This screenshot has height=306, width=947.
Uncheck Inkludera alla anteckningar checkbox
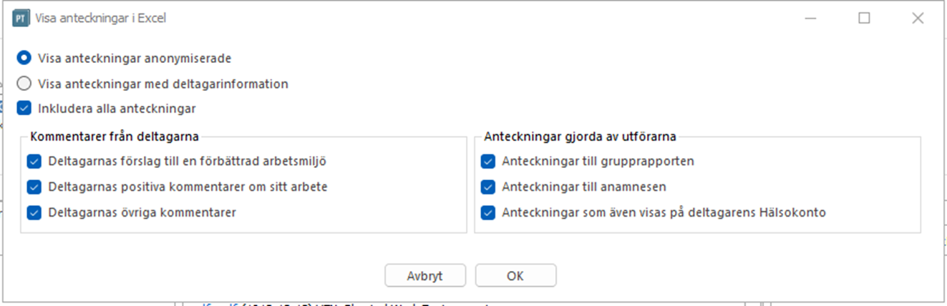click(x=24, y=109)
